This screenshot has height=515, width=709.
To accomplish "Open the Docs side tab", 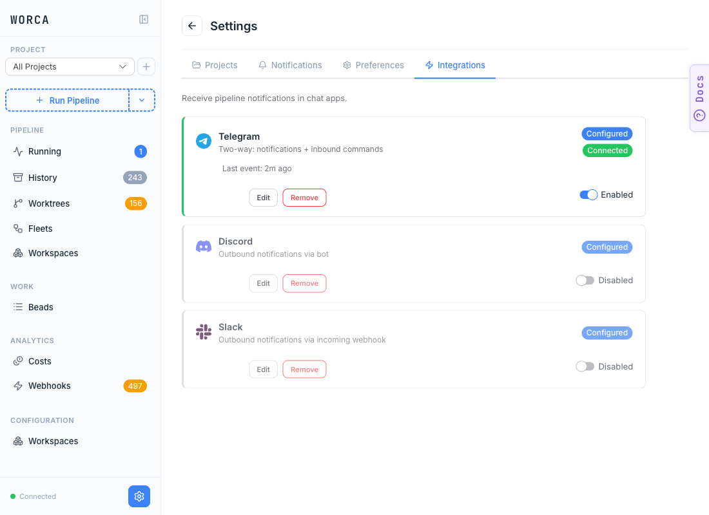I will tap(699, 98).
